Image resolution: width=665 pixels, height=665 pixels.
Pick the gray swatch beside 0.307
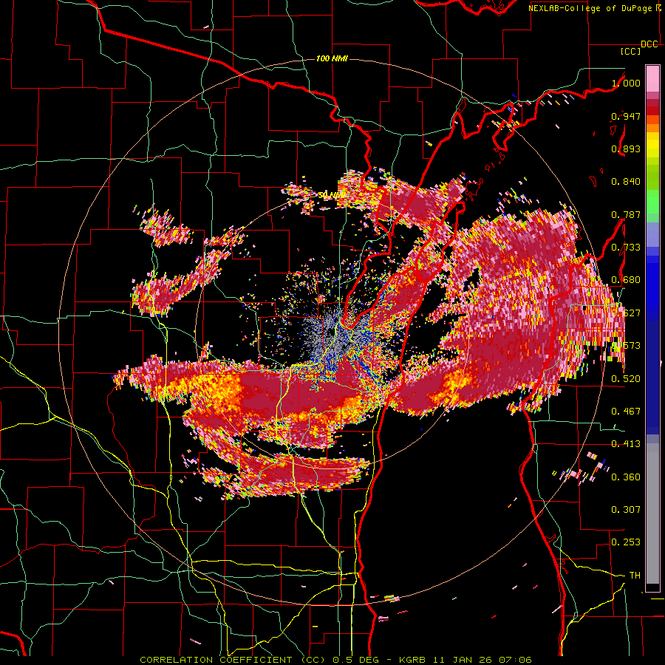pos(652,515)
